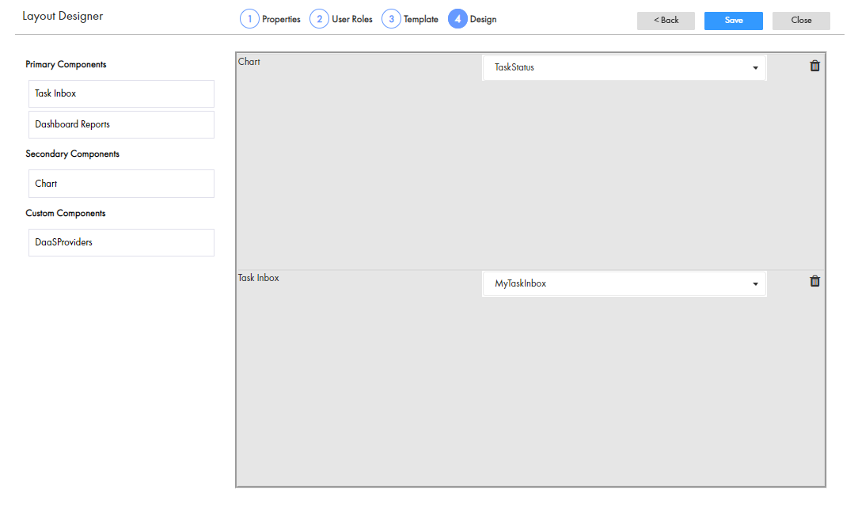Select the MyTaskInbox dropdown

[x=625, y=283]
